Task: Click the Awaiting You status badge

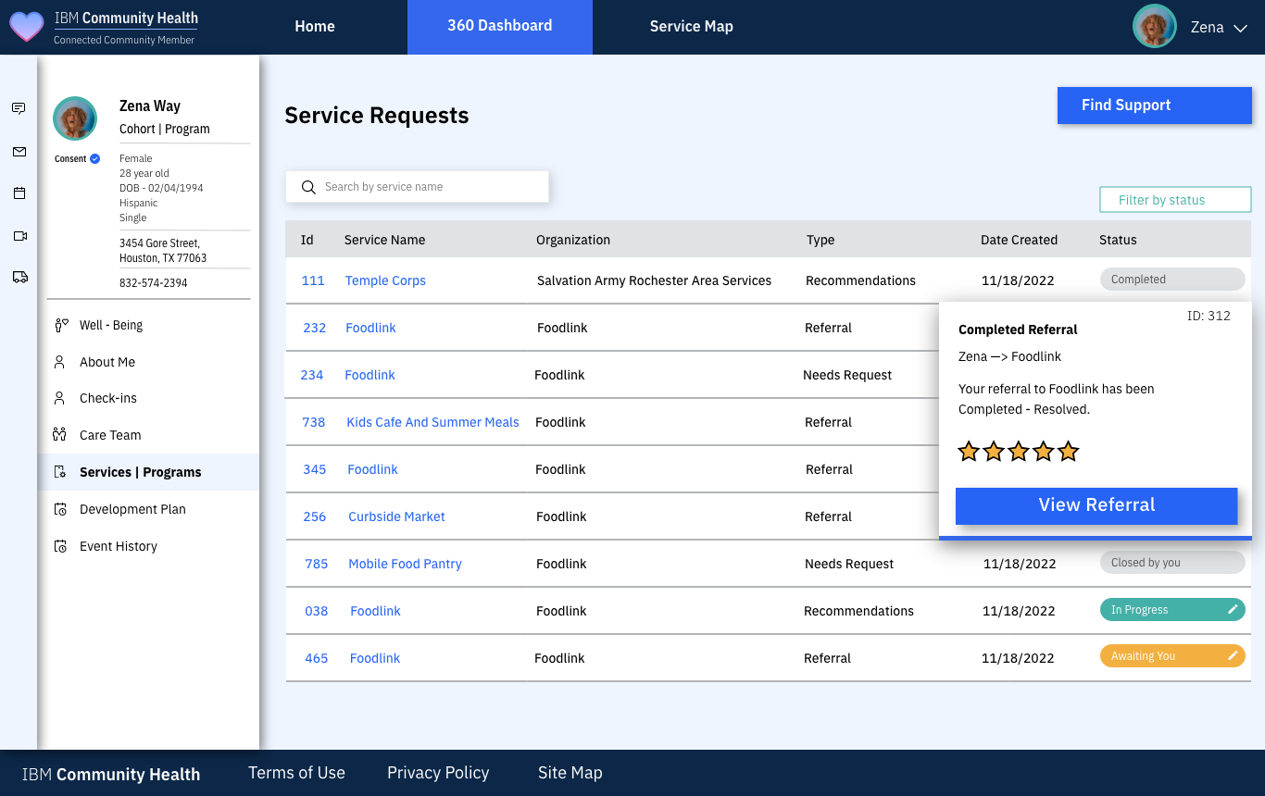Action: point(1172,655)
